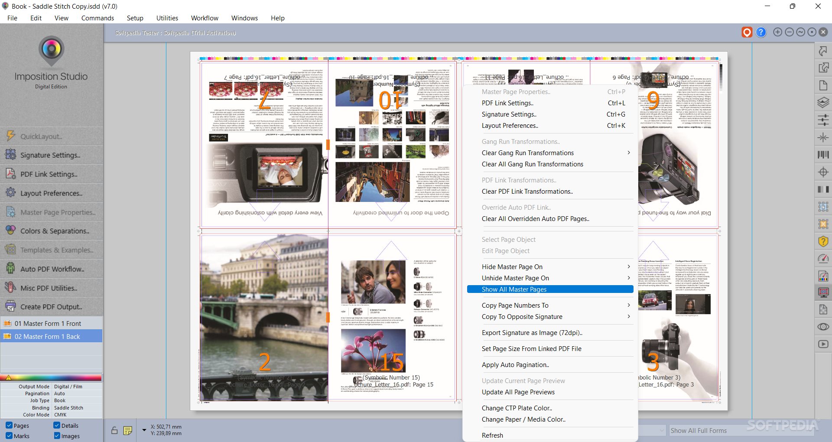The height and width of the screenshot is (442, 832).
Task: Open the Commands menu
Action: 97,18
